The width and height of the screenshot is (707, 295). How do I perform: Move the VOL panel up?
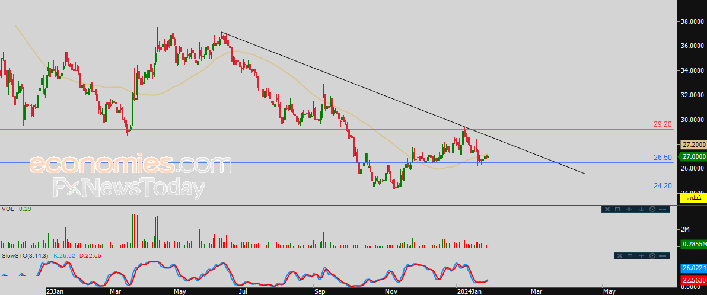click(629, 209)
